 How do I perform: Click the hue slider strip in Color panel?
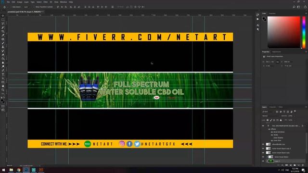click(x=304, y=32)
